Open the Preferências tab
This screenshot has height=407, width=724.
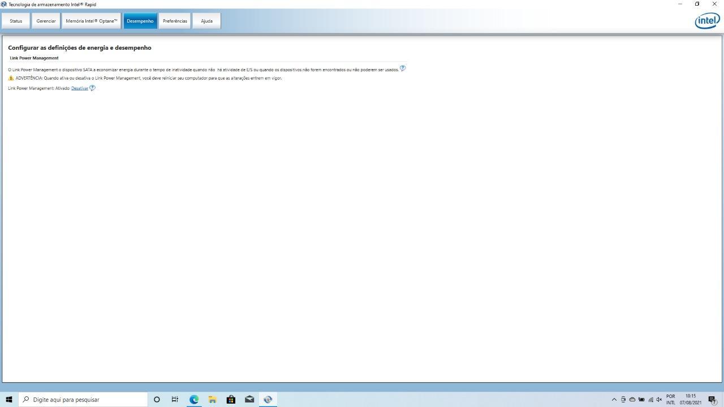[x=175, y=21]
